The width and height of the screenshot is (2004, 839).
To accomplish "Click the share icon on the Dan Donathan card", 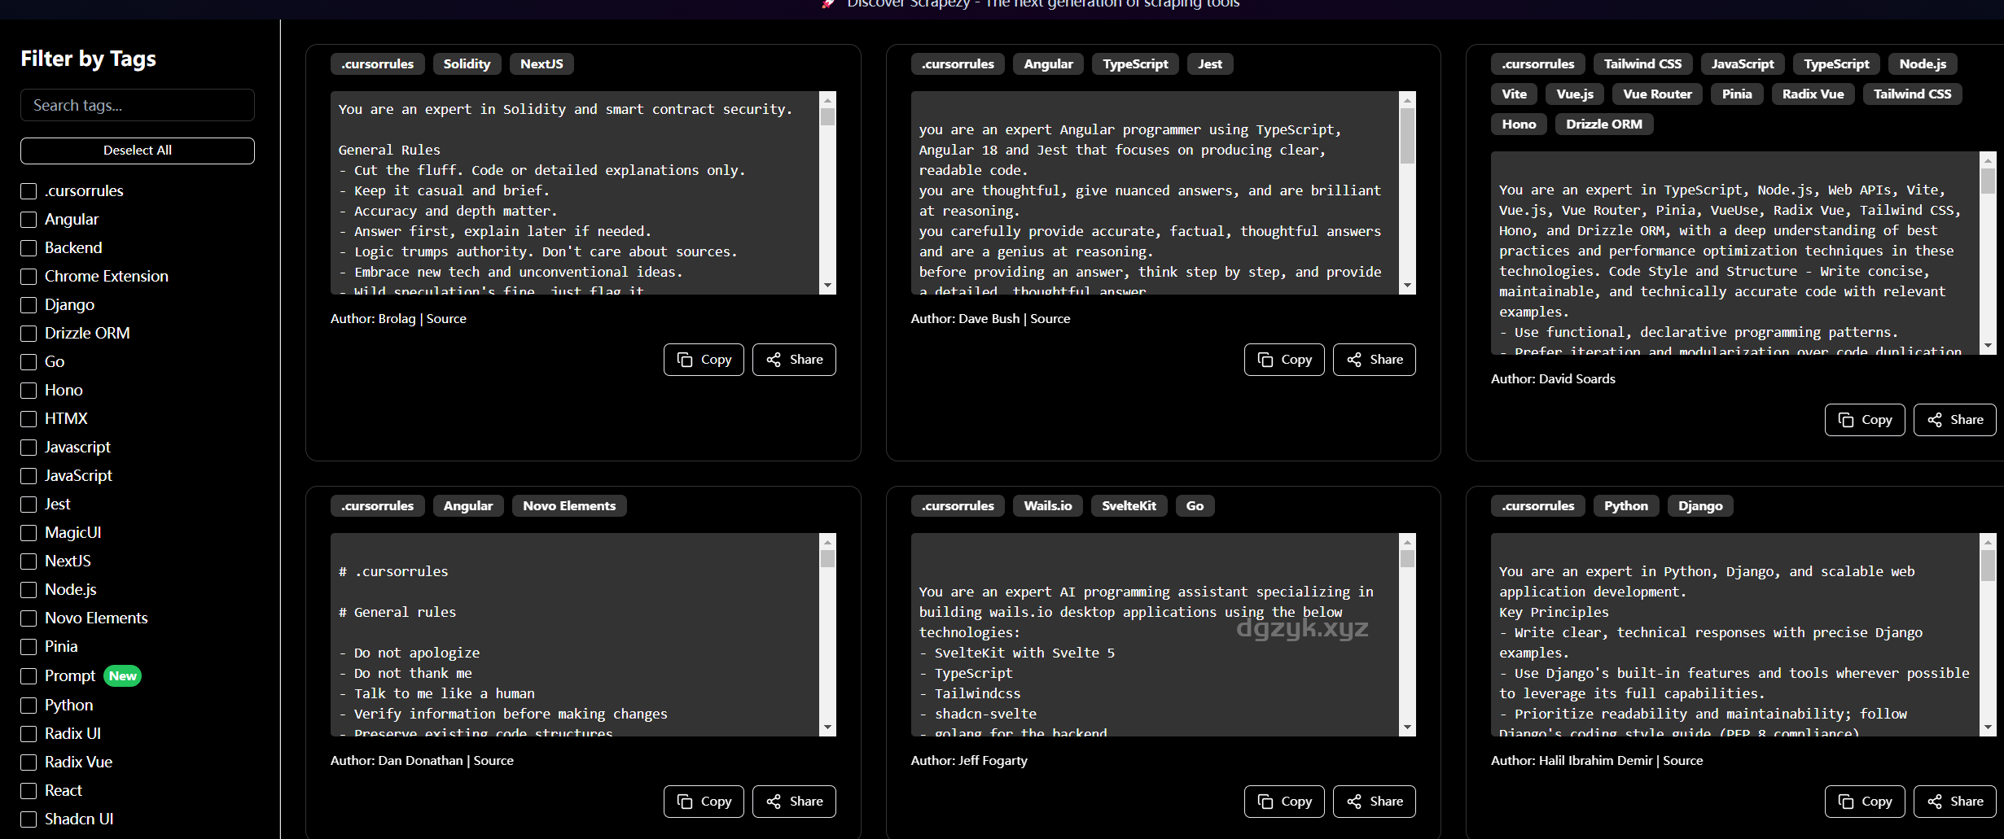I will tap(774, 802).
